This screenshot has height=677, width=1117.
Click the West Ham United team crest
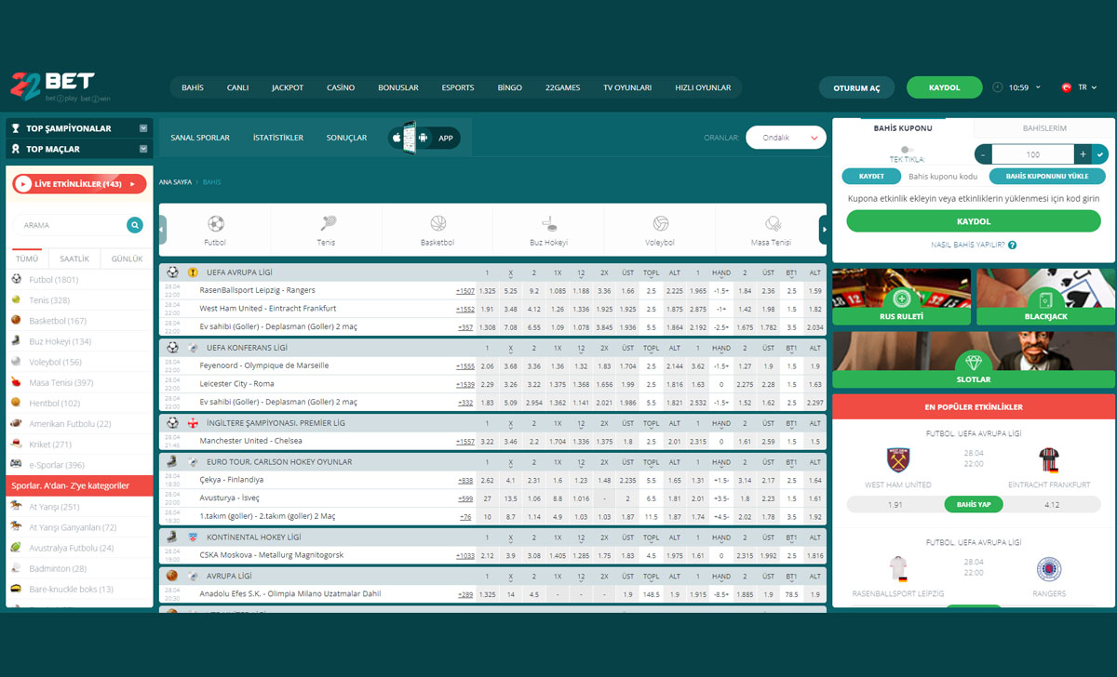coord(898,460)
